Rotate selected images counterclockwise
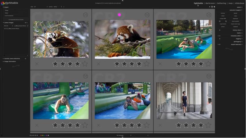This screenshot has width=246, height=138. pos(220,21)
